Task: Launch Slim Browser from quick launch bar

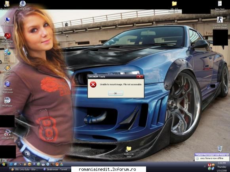Action: [34, 164]
